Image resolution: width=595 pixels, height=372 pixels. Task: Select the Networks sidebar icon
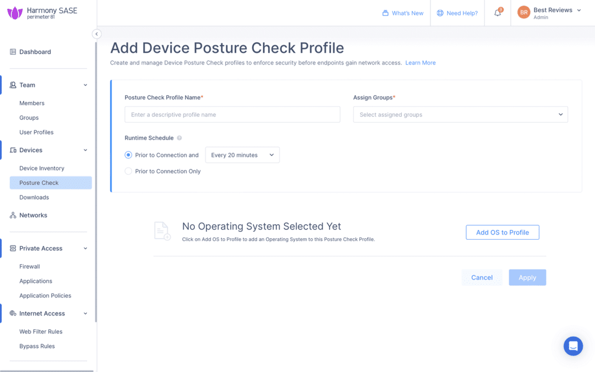(12, 215)
